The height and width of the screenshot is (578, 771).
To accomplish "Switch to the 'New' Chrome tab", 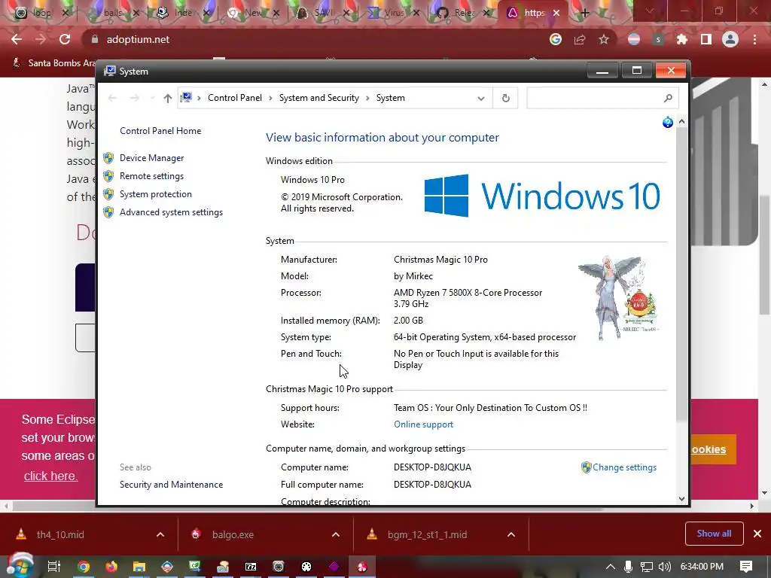I will click(253, 13).
